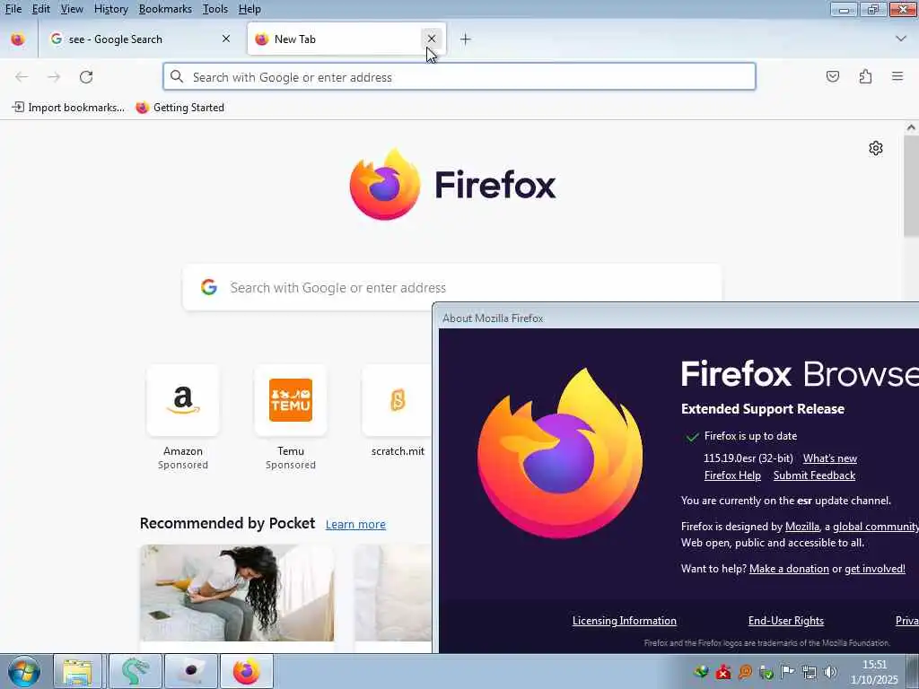Open the Extensions puzzle icon
The image size is (919, 689).
tap(866, 77)
